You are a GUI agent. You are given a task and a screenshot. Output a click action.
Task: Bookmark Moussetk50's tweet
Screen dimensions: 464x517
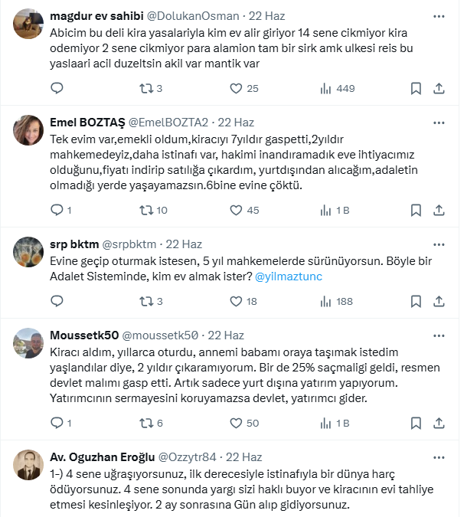[416, 423]
